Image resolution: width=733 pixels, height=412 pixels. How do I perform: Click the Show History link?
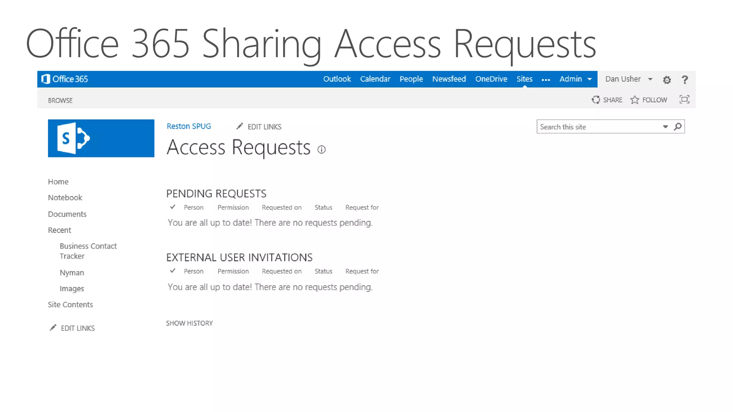coord(189,323)
